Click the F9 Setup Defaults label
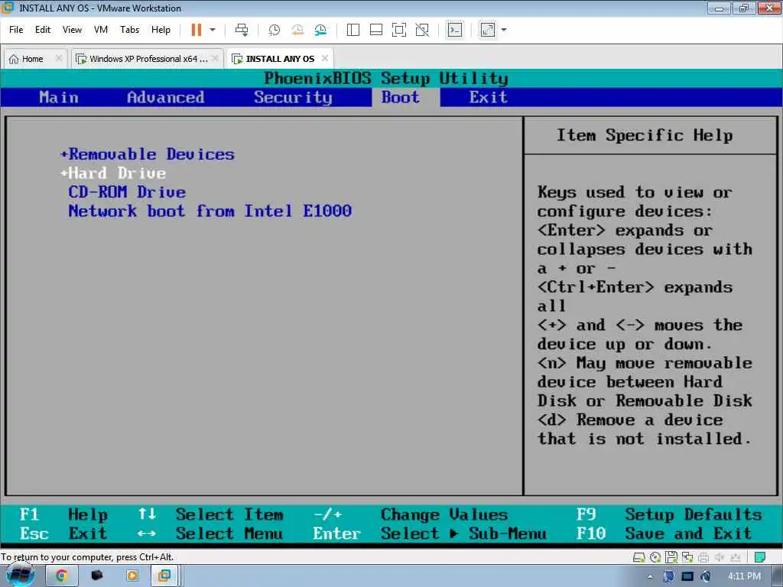The width and height of the screenshot is (783, 587). pos(669,514)
